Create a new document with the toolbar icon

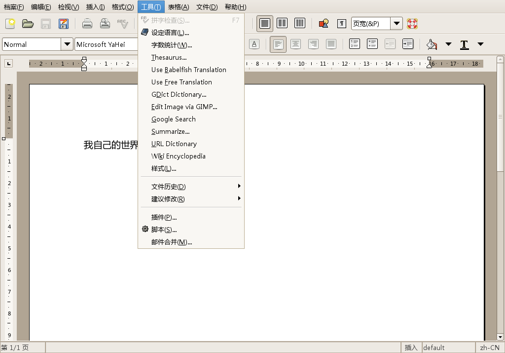[x=10, y=24]
